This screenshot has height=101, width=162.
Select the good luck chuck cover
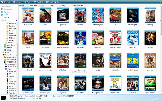coord(115,38)
